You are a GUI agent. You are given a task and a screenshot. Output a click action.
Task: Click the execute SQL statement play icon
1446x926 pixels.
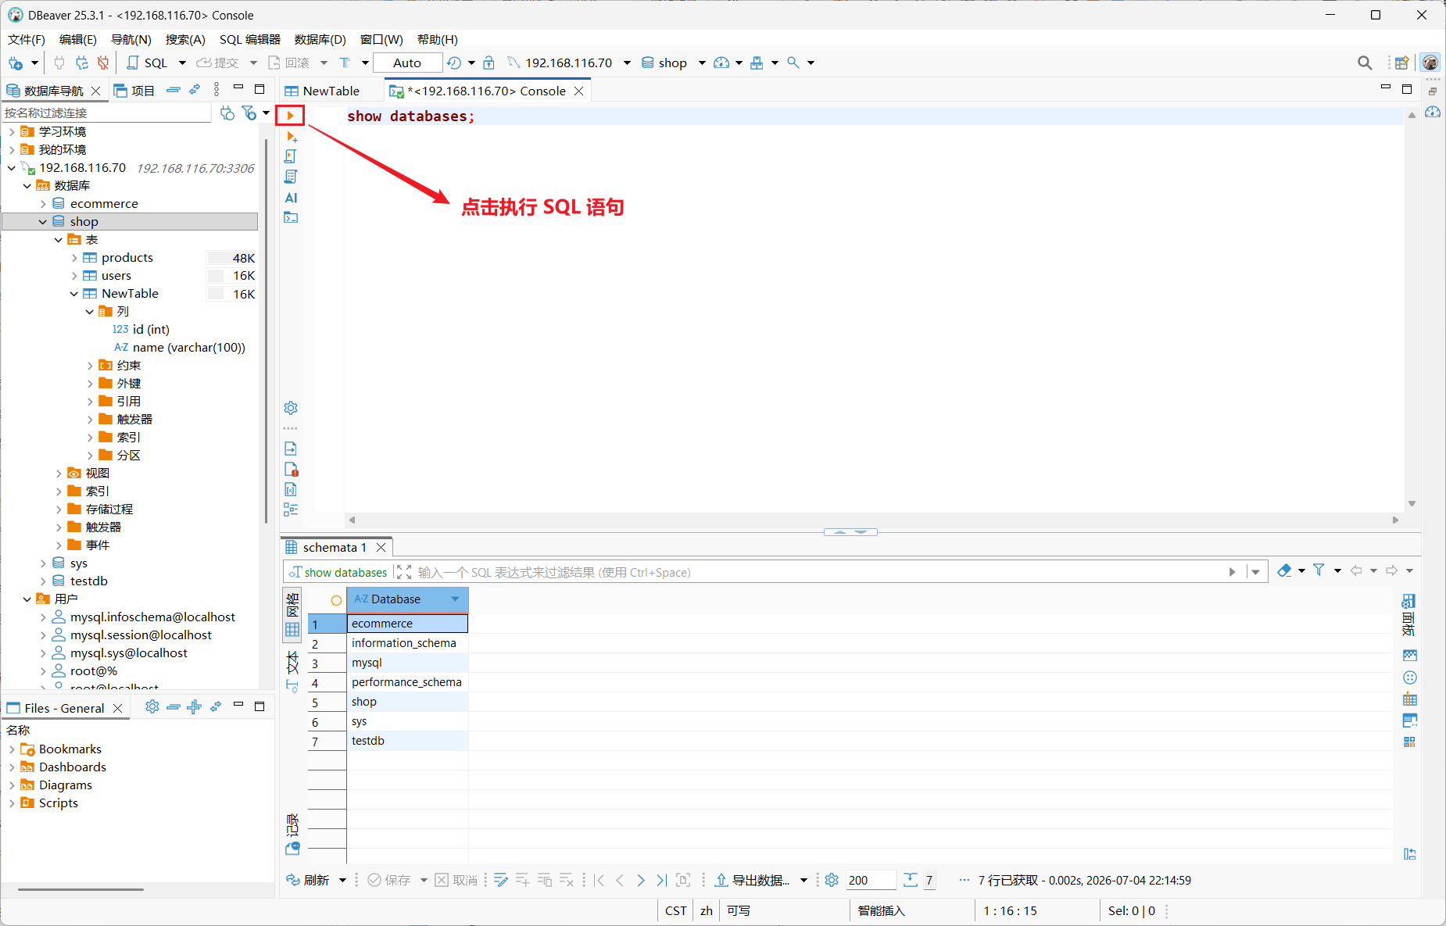click(x=290, y=116)
